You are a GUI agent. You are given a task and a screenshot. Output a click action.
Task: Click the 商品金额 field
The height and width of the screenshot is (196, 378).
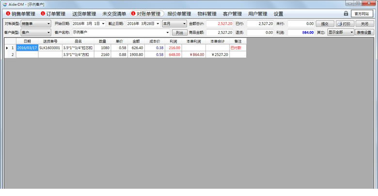pos(220,33)
